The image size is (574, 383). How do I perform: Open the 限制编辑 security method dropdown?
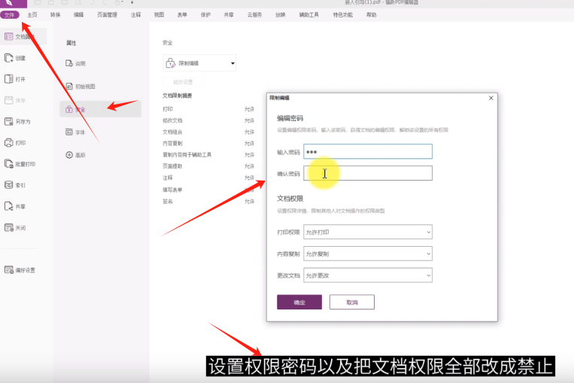(199, 63)
